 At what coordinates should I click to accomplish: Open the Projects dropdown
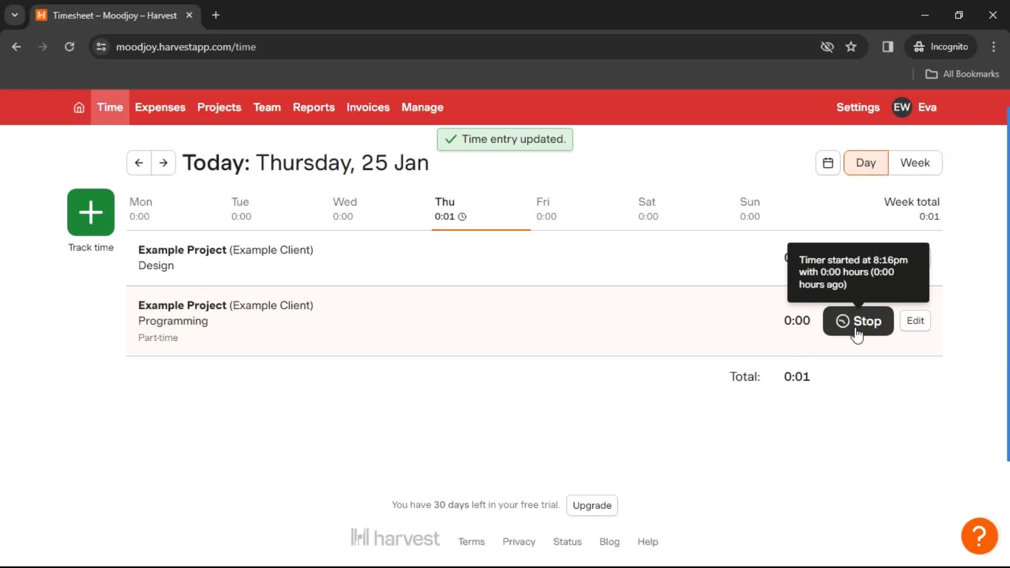[219, 107]
